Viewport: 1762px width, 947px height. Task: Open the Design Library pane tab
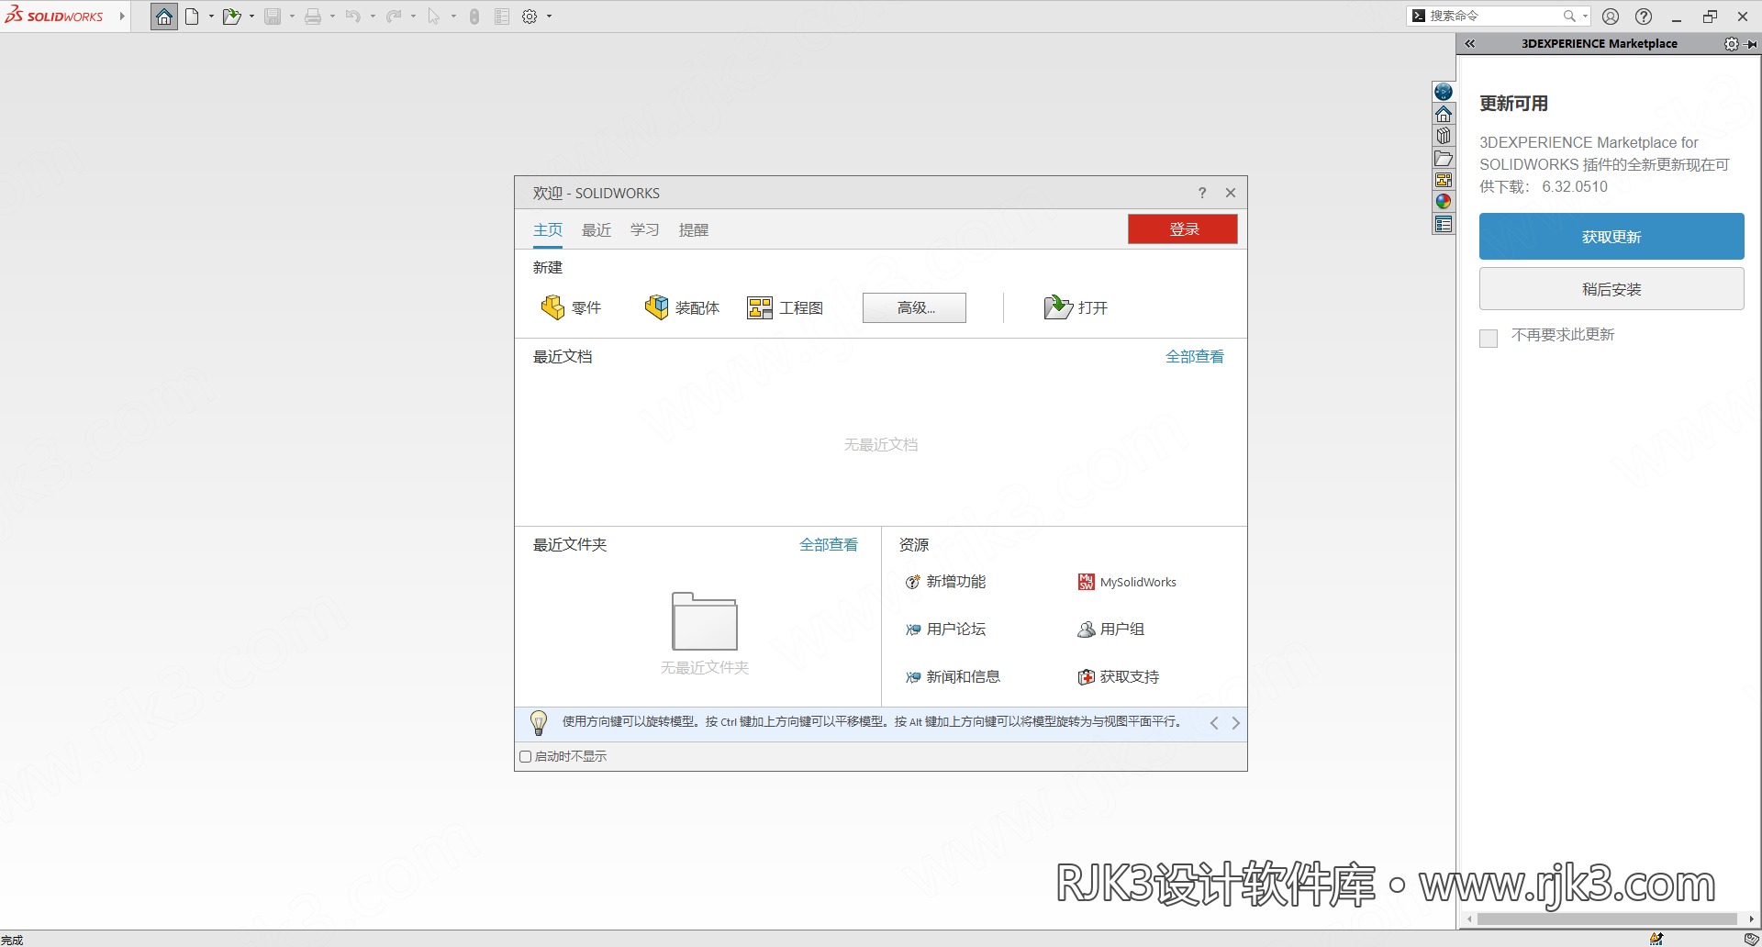point(1444,136)
